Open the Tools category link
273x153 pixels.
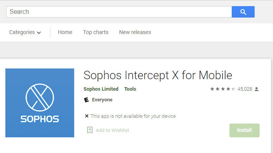pos(130,89)
